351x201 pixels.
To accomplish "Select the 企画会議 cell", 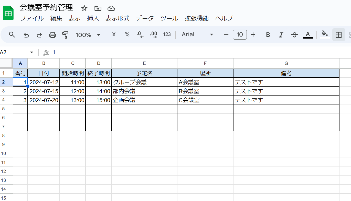I will pos(144,100).
